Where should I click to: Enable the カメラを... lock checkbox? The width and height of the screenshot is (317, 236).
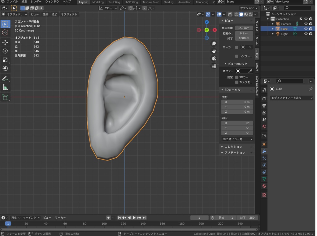coord(237,82)
